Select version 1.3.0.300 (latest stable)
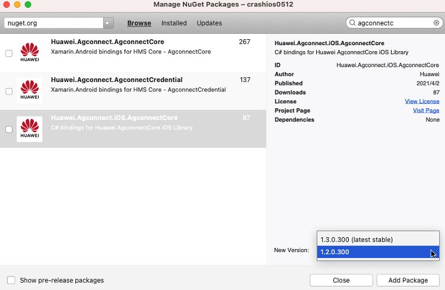This screenshot has width=445, height=290. [357, 239]
